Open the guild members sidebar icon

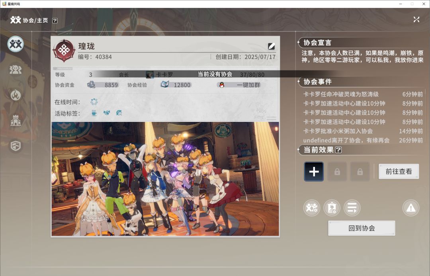16,70
